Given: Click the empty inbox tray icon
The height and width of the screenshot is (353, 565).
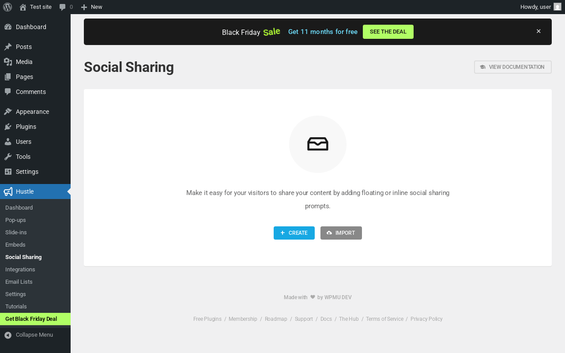Looking at the screenshot, I should [x=318, y=144].
